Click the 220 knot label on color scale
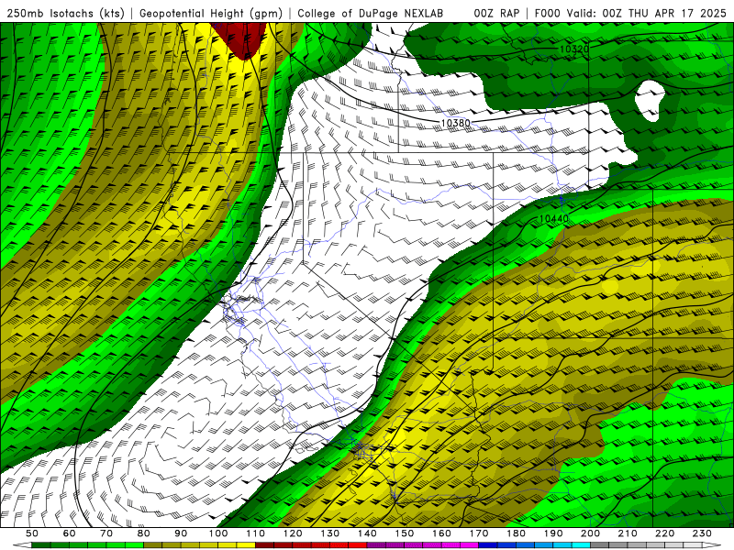This screenshot has width=734, height=550. (x=664, y=533)
